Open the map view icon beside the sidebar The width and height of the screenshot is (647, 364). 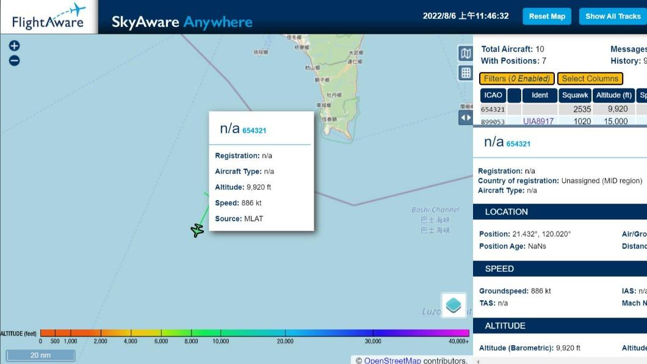pyautogui.click(x=466, y=54)
